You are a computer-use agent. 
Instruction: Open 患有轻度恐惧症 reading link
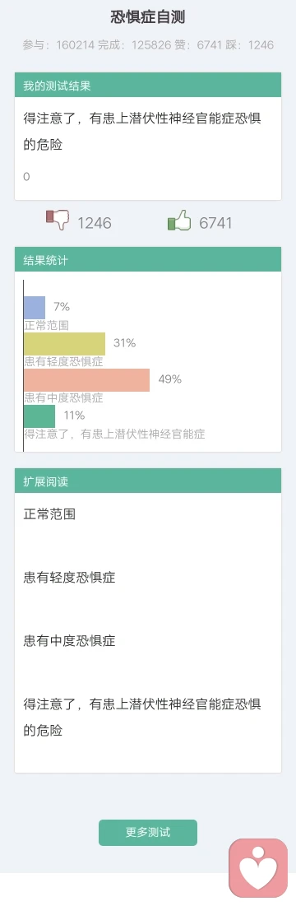(x=69, y=577)
